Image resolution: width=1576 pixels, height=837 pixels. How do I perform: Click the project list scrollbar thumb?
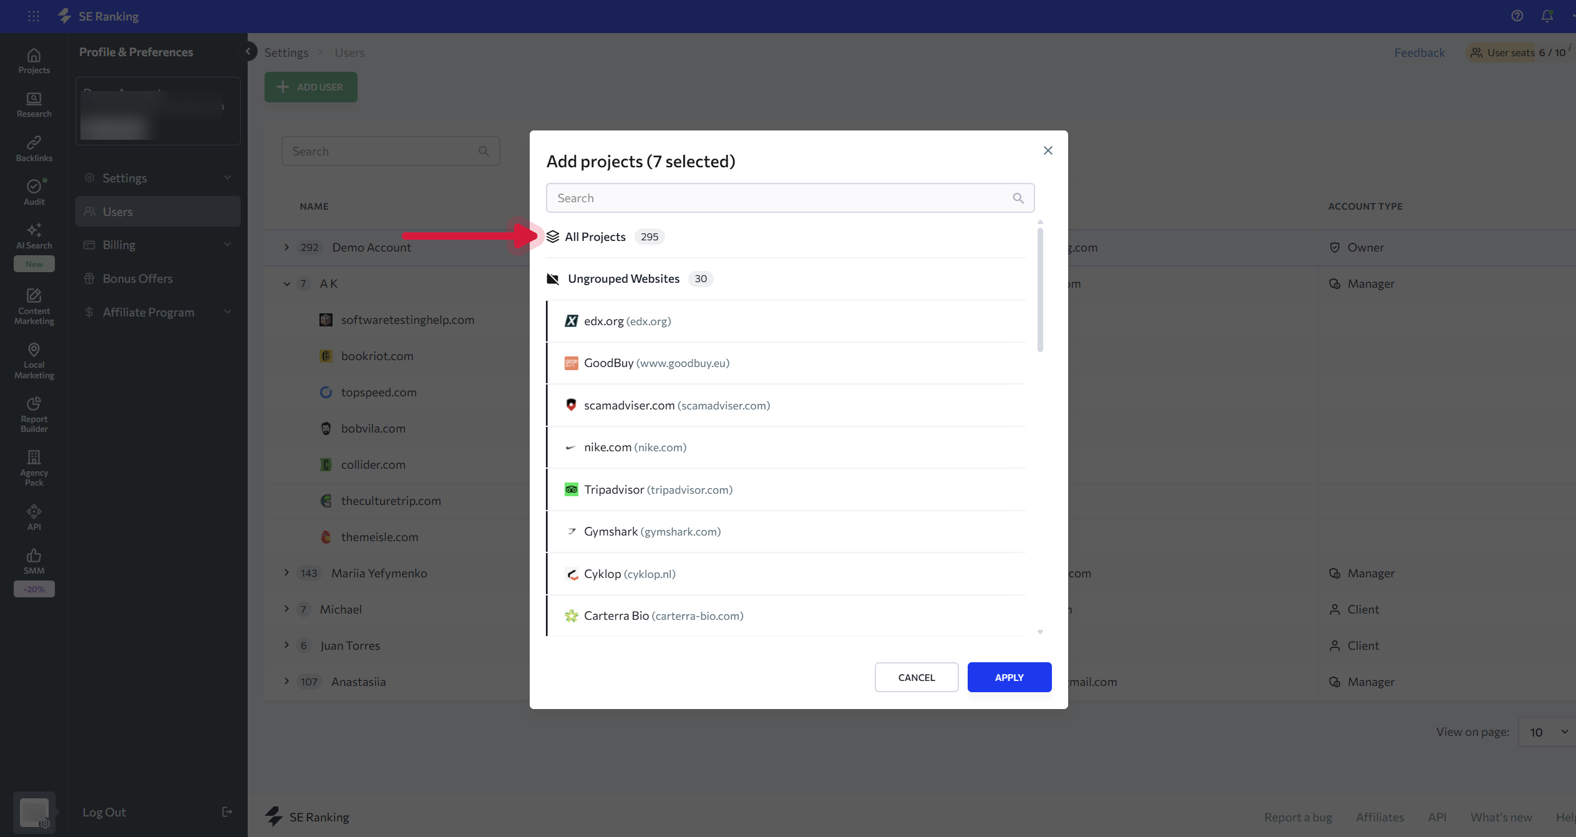click(1040, 290)
